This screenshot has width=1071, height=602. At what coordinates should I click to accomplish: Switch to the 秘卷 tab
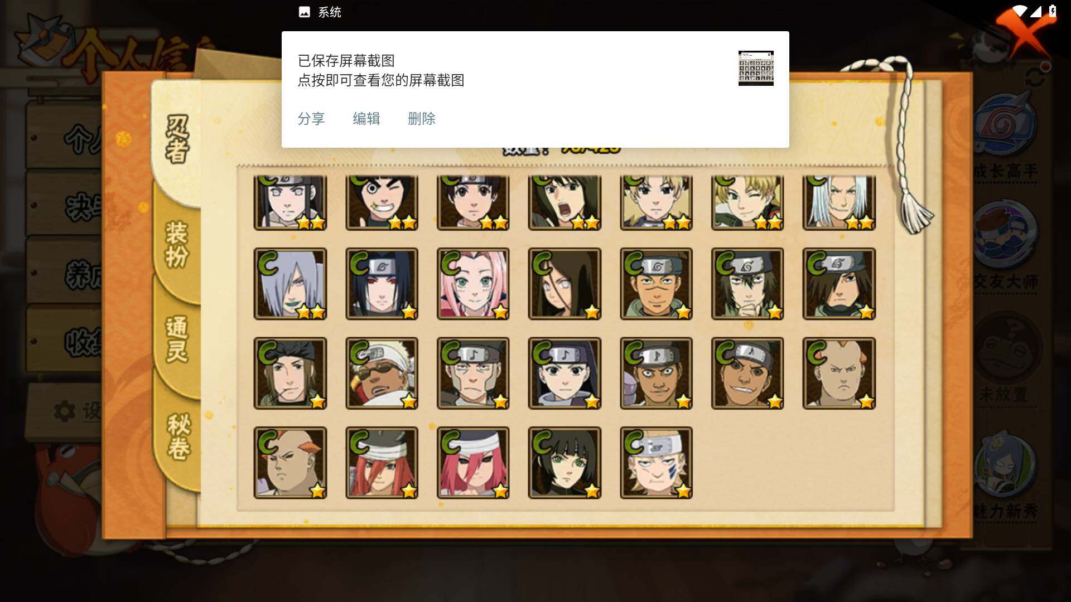(178, 436)
